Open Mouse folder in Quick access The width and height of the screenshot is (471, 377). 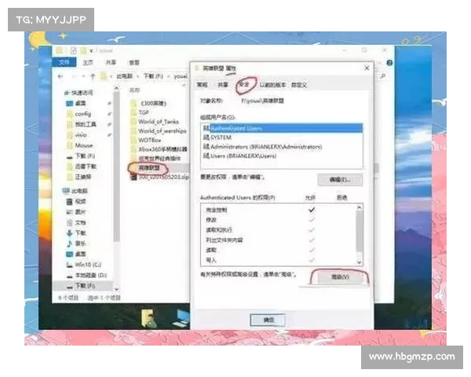(x=83, y=145)
